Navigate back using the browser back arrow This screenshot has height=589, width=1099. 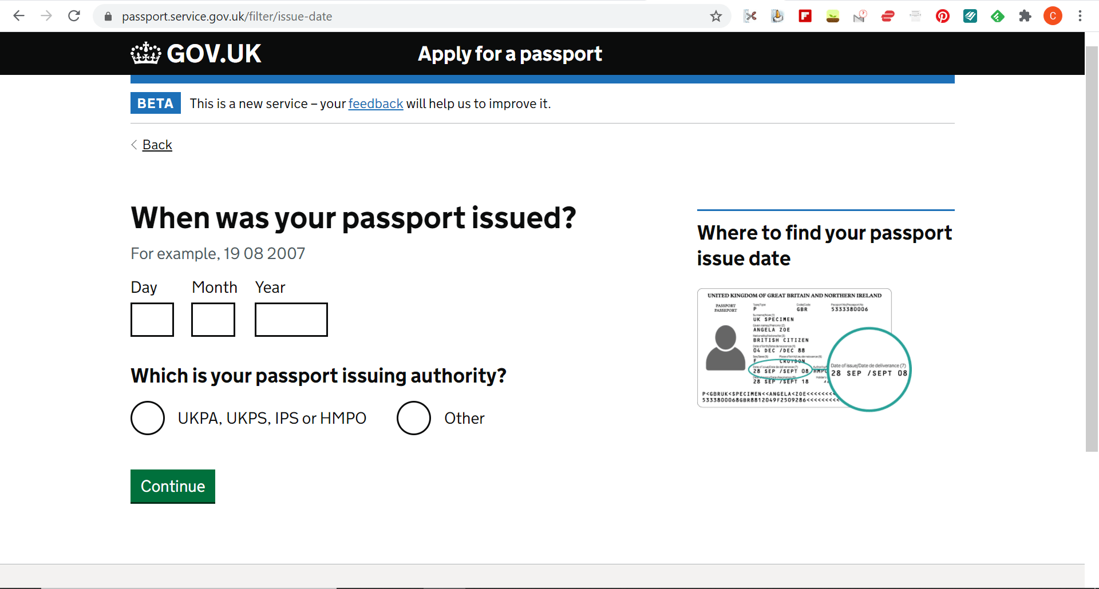19,16
